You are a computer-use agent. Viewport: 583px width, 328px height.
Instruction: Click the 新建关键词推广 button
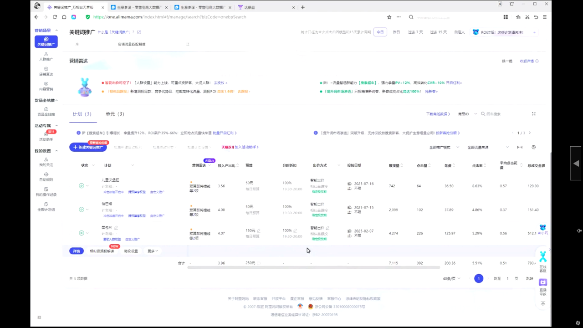click(x=88, y=147)
